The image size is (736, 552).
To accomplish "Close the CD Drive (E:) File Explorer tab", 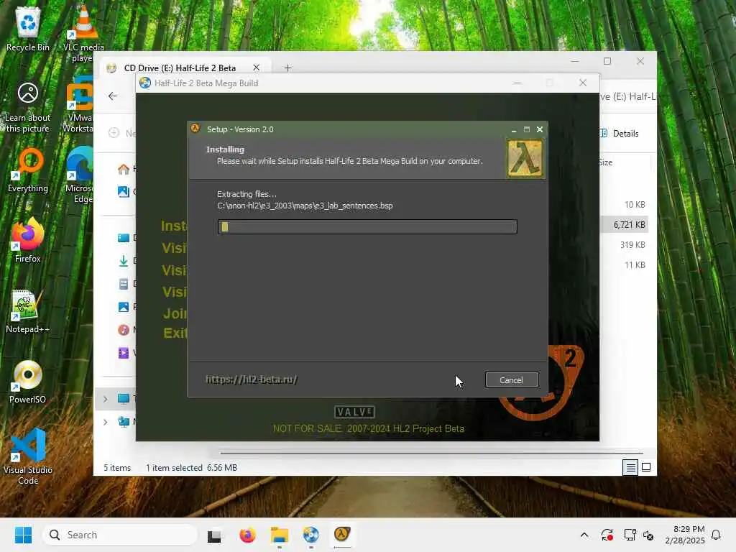I will point(257,68).
